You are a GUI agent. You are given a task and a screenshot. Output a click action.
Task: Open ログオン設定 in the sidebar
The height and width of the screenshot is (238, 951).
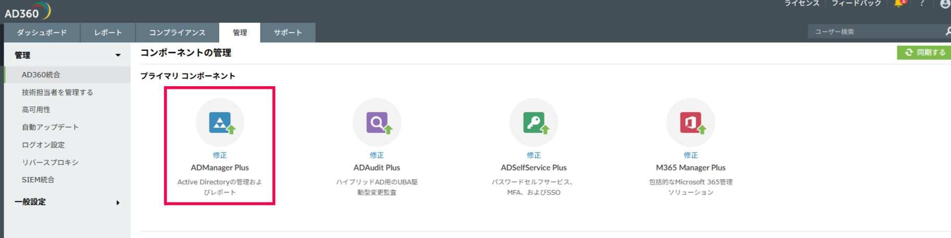click(x=43, y=144)
